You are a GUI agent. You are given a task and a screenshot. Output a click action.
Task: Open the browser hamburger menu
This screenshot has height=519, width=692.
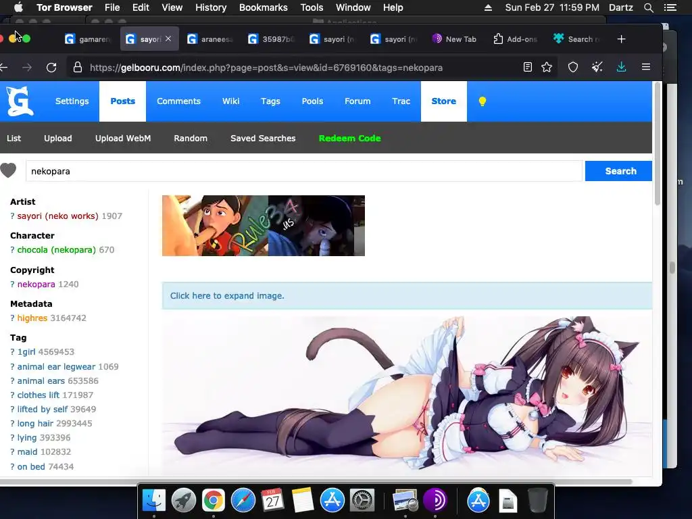click(646, 67)
